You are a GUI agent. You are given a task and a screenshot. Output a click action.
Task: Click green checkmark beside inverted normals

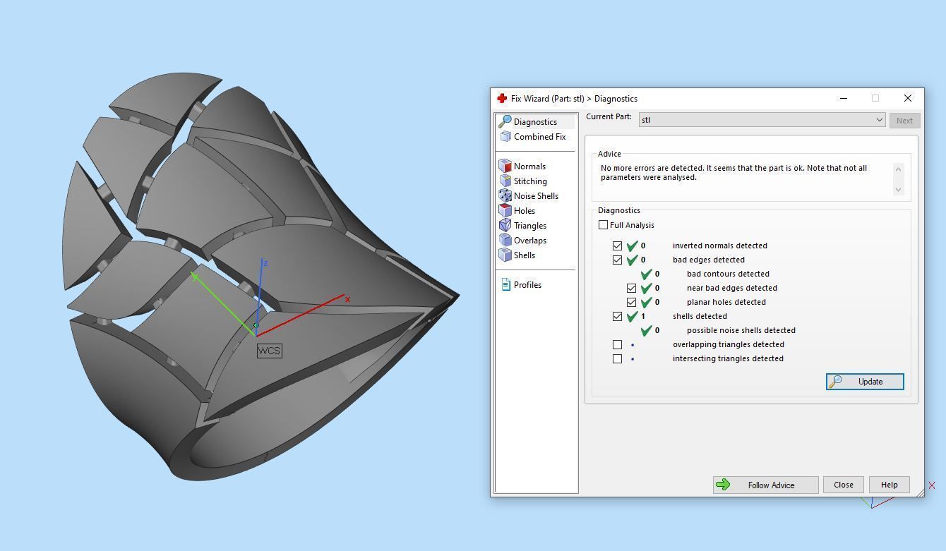click(x=632, y=246)
